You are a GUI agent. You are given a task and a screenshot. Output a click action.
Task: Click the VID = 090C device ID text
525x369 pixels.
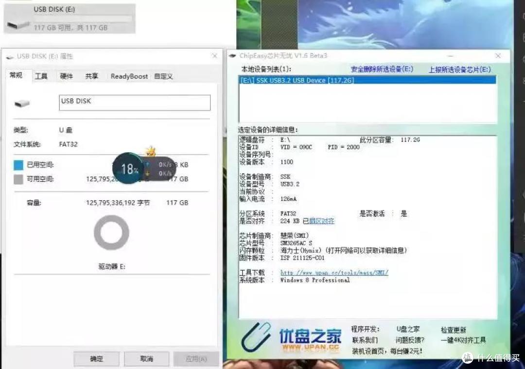pos(296,147)
